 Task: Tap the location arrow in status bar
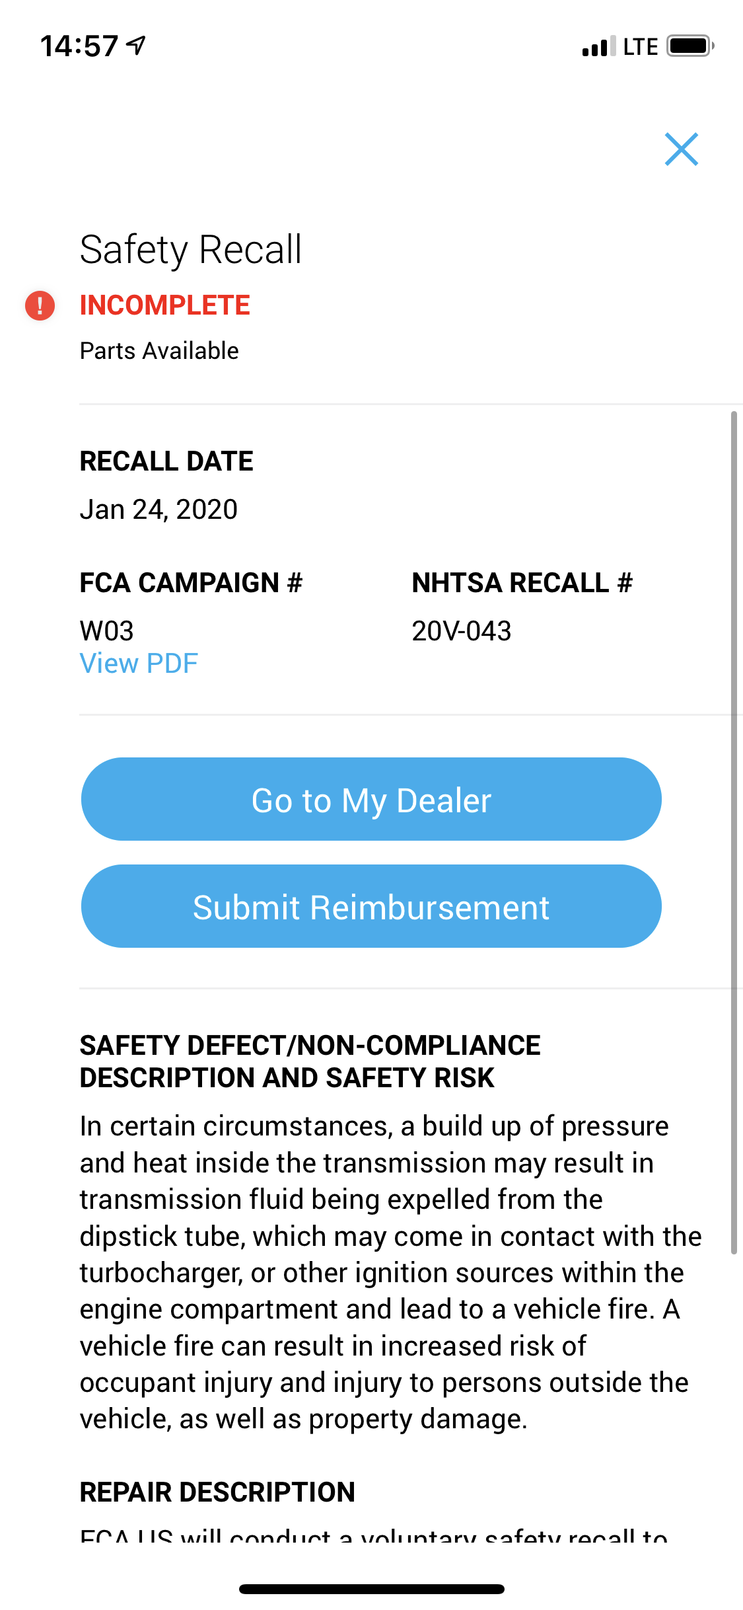[x=136, y=46]
